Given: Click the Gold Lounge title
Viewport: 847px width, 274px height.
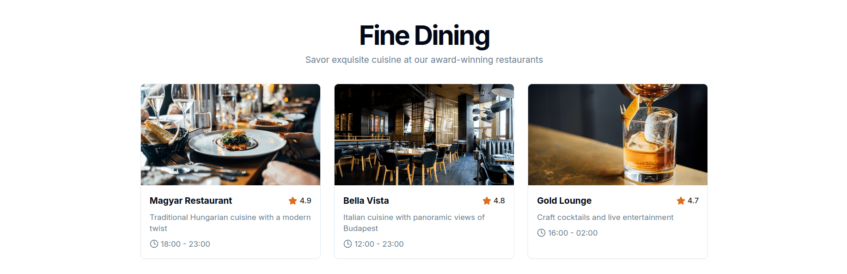Looking at the screenshot, I should coord(564,201).
